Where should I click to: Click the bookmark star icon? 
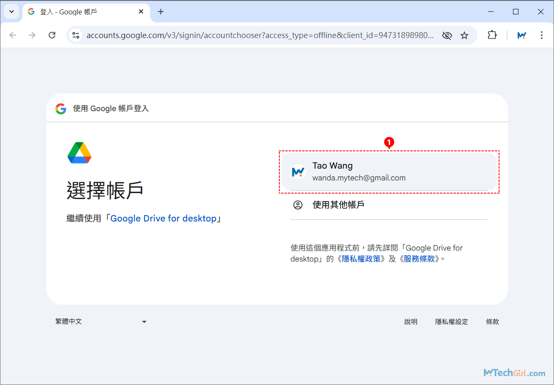tap(465, 35)
